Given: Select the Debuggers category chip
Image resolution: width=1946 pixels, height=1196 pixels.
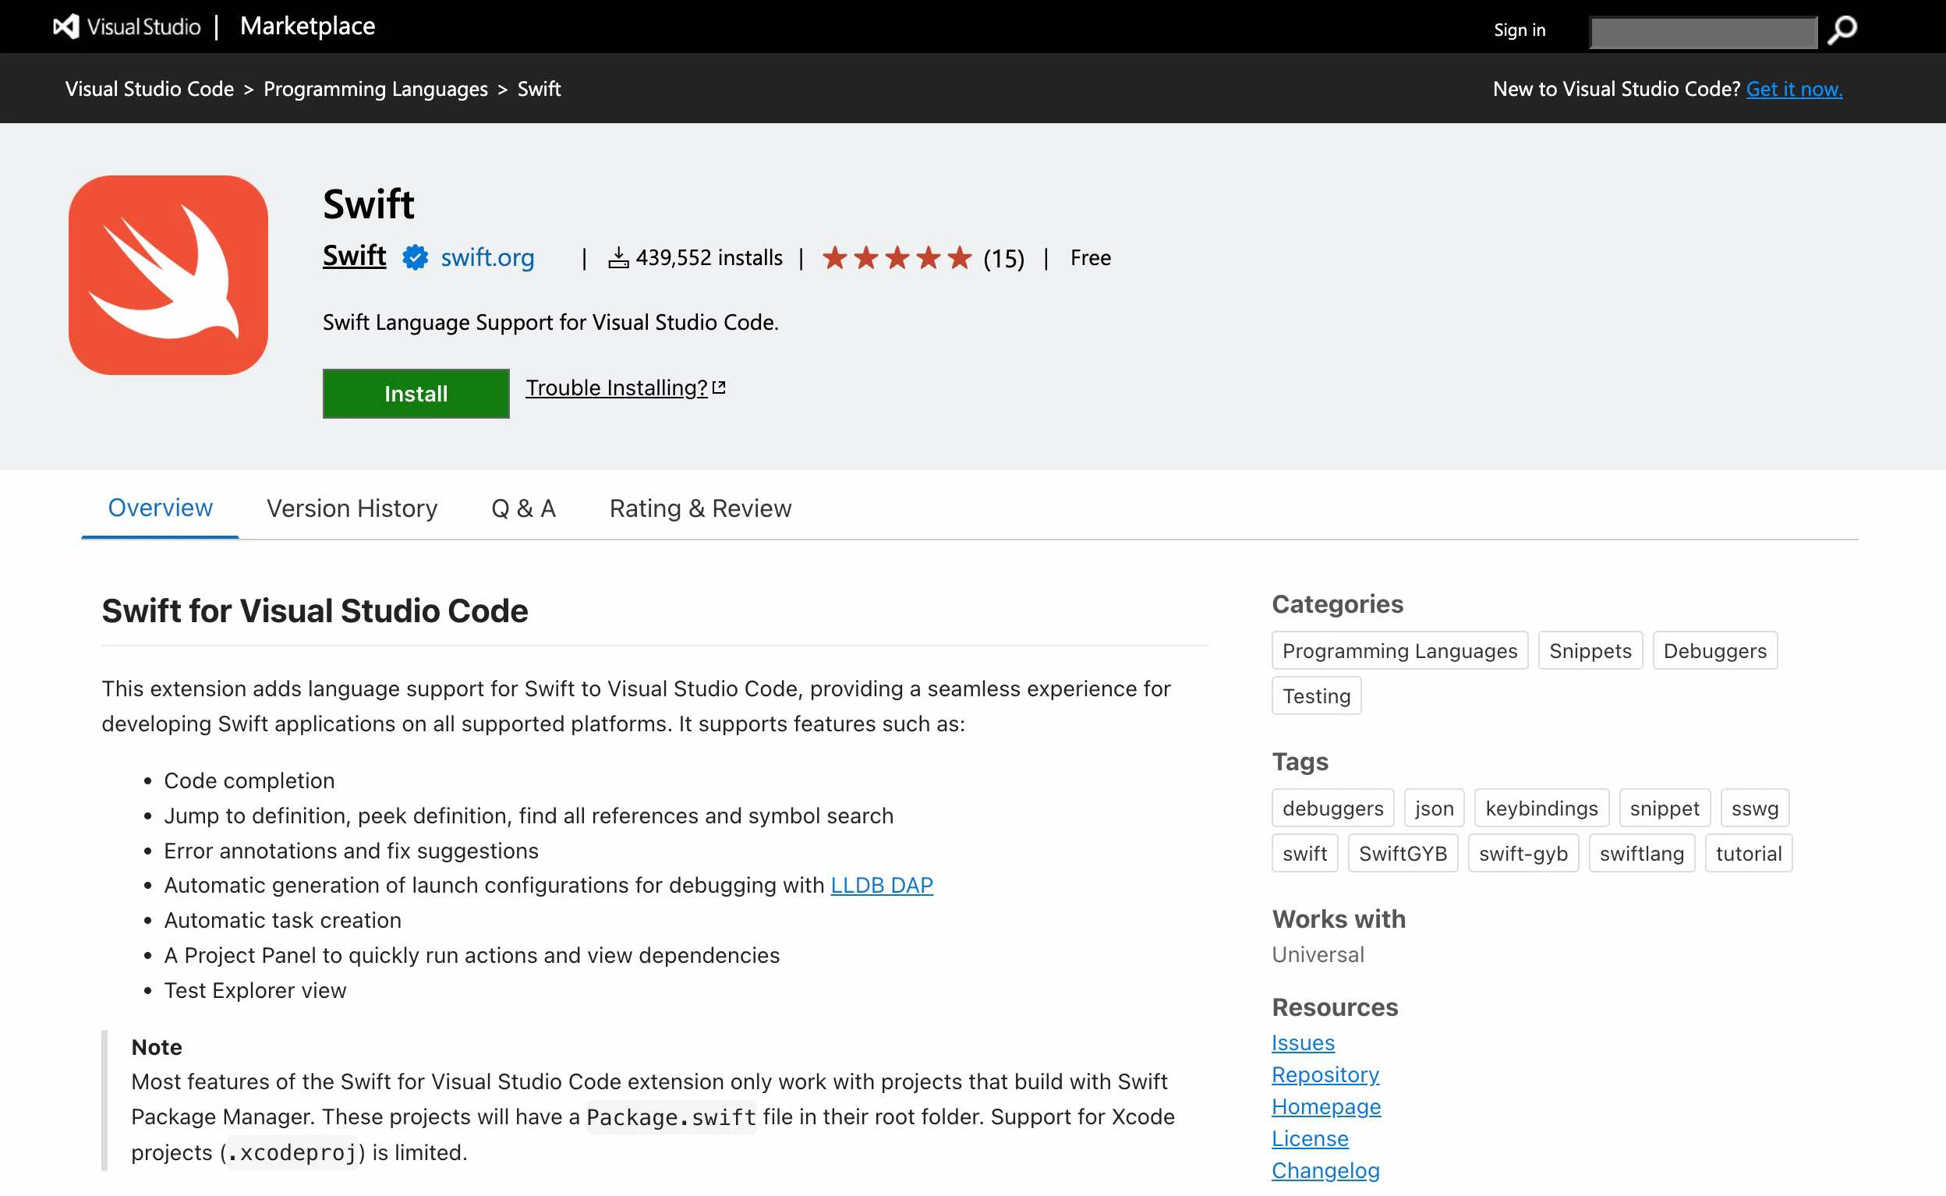Looking at the screenshot, I should [1714, 651].
